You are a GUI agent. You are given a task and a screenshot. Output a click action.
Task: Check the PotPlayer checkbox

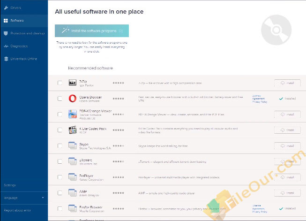pyautogui.click(x=60, y=177)
